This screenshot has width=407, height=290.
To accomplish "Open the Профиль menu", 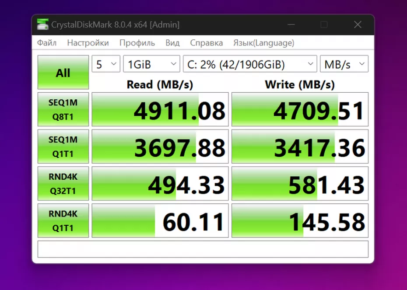I will point(137,43).
